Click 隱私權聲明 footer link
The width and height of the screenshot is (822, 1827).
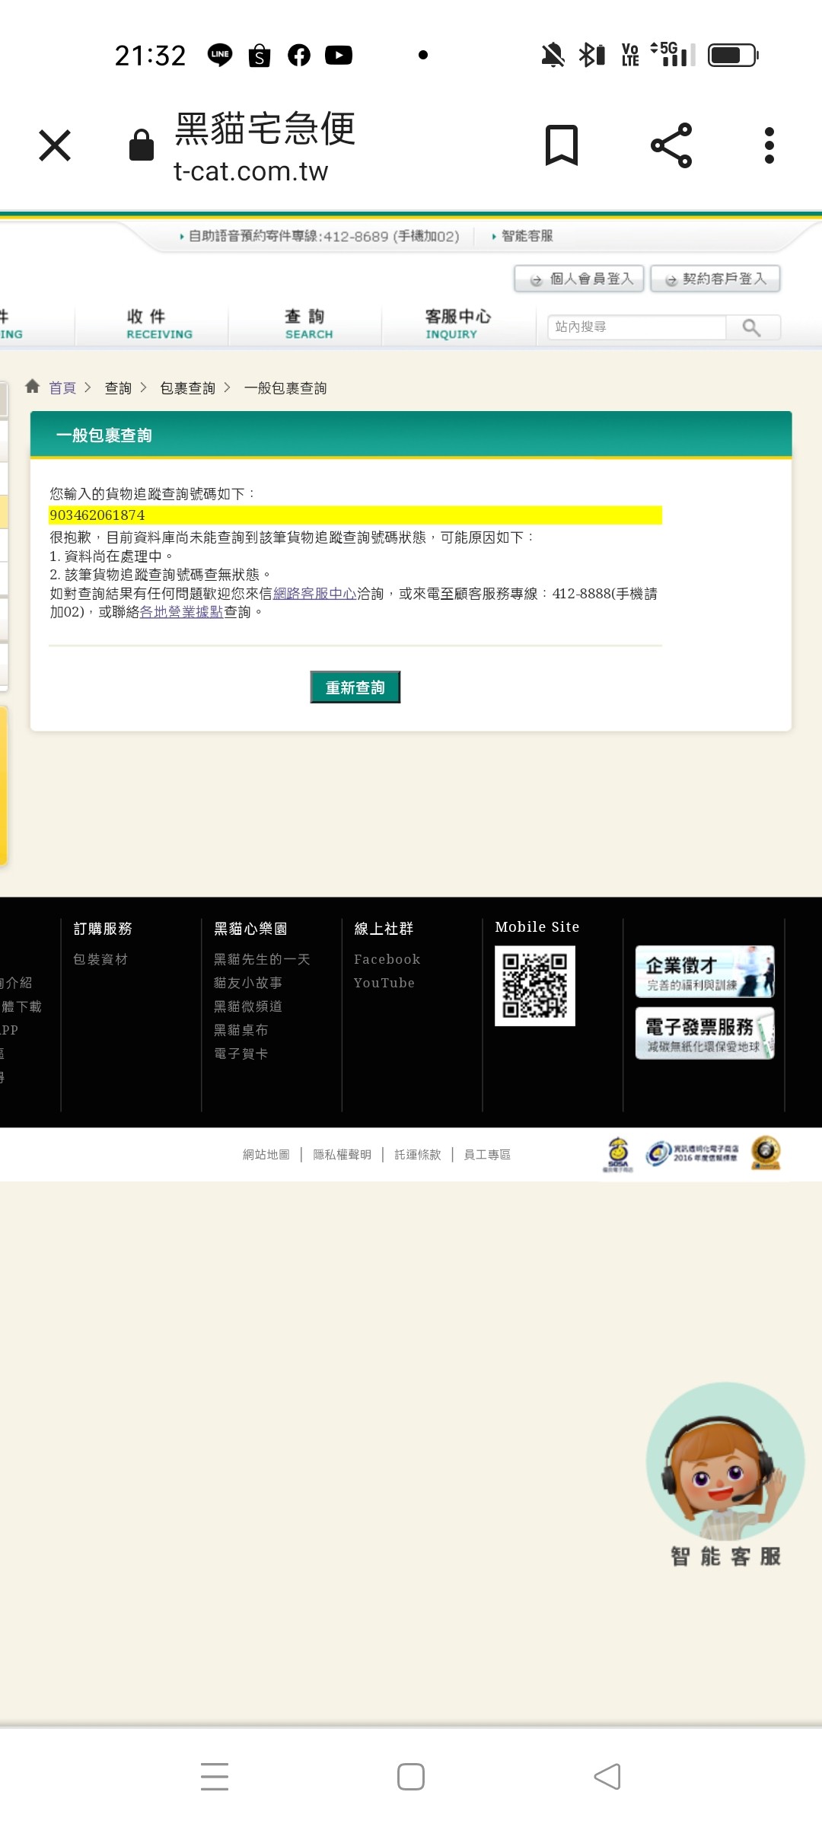click(x=342, y=1155)
